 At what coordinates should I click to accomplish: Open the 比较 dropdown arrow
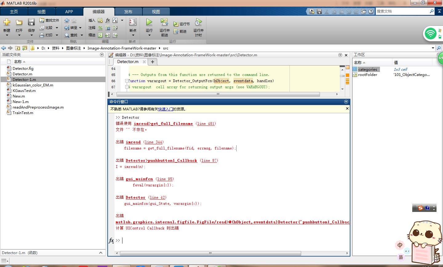coord(57,28)
